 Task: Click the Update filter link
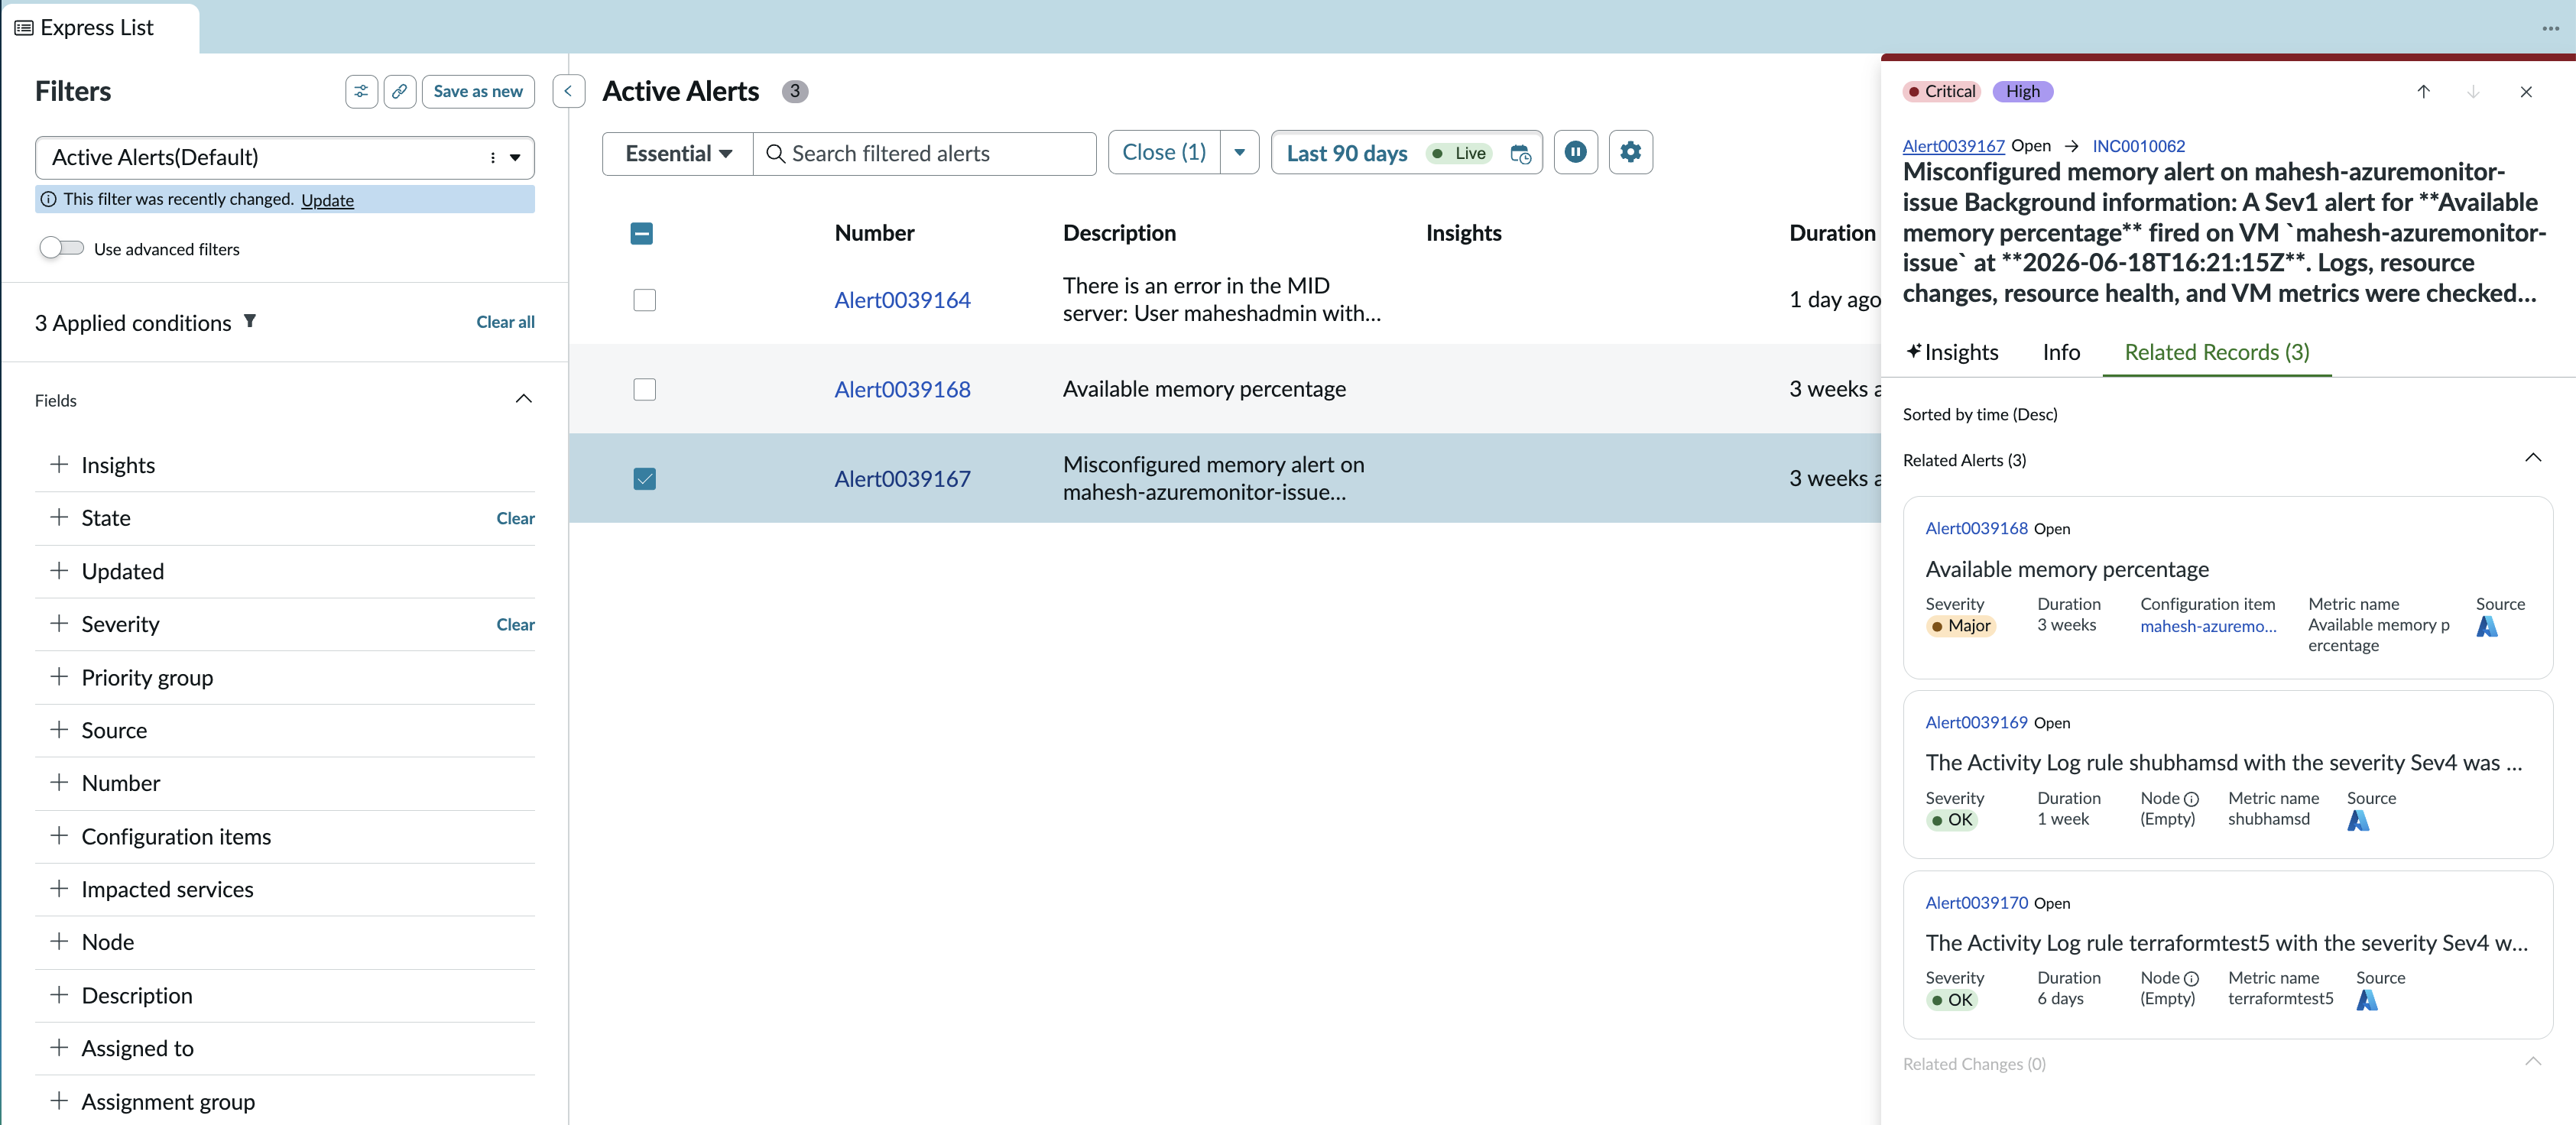[x=327, y=200]
